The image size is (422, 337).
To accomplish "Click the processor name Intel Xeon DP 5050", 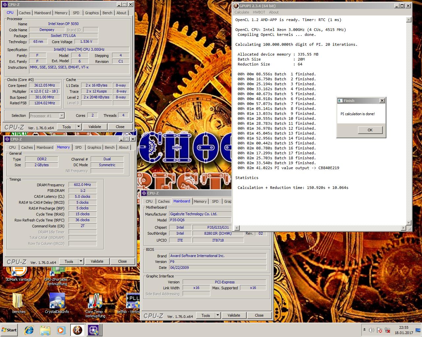I will [x=63, y=24].
